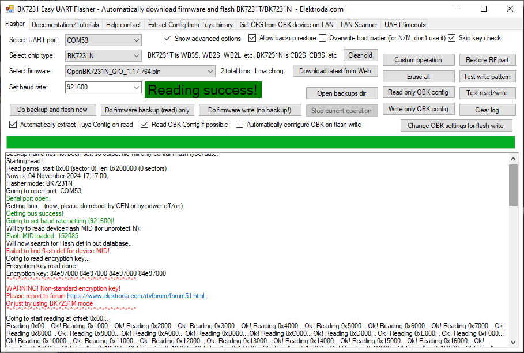This screenshot has height=353, width=524.
Task: Toggle Automatically extract Tuya Config on read
Action: 13,125
